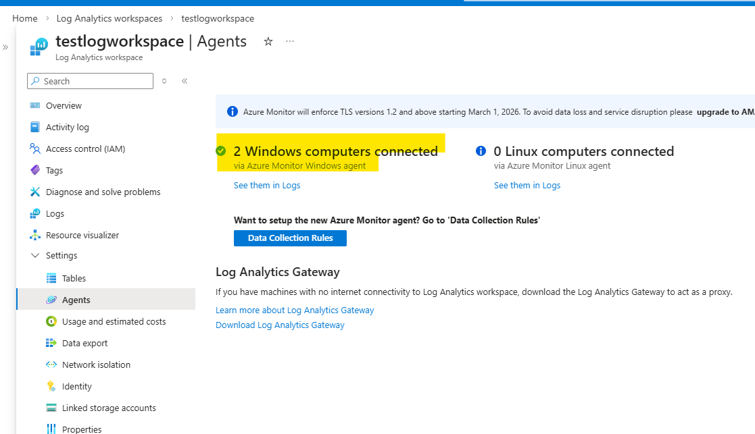755x434 pixels.
Task: See Windows computers in Logs
Action: click(x=267, y=186)
